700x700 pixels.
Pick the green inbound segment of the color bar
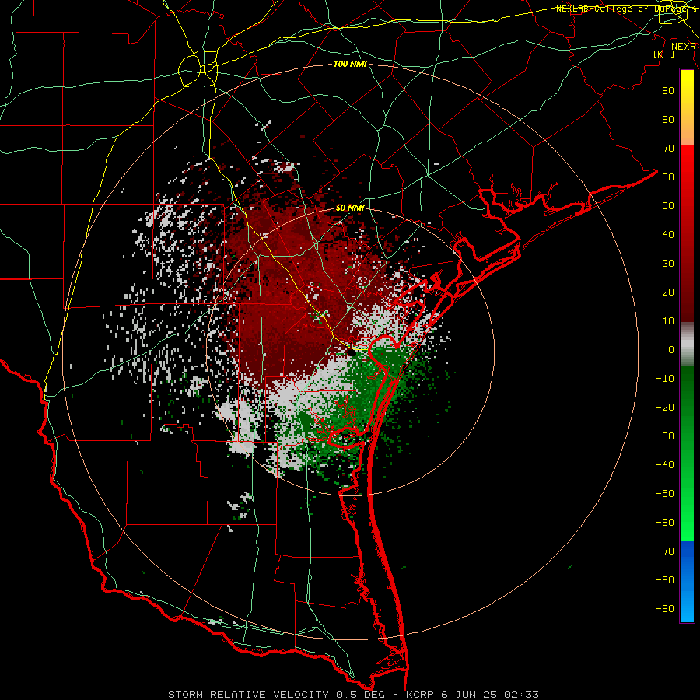(x=687, y=453)
